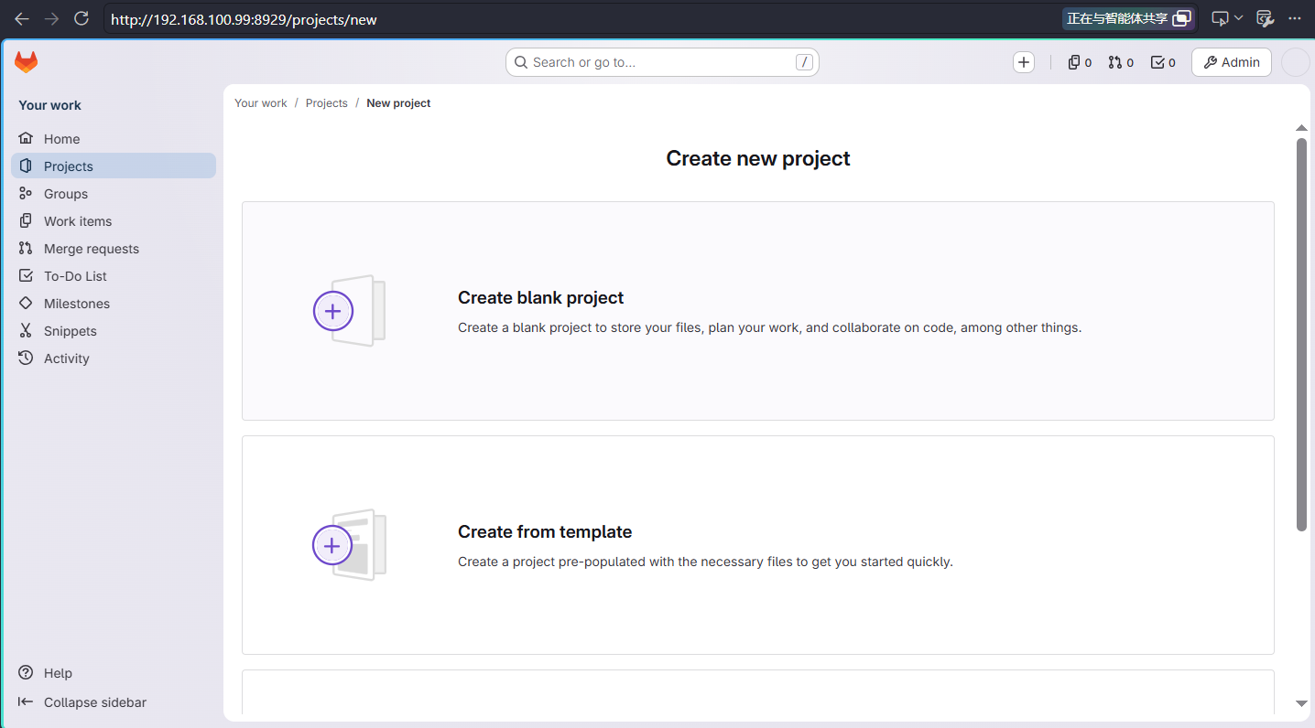Viewport: 1315px width, 728px height.
Task: Click Projects breadcrumb link
Action: 327,103
